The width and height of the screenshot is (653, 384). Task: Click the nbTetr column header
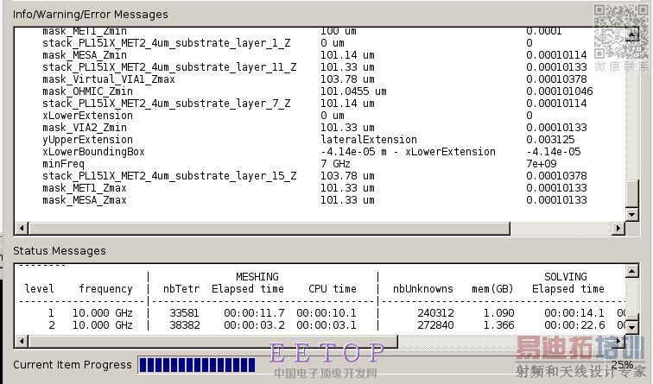tap(181, 289)
